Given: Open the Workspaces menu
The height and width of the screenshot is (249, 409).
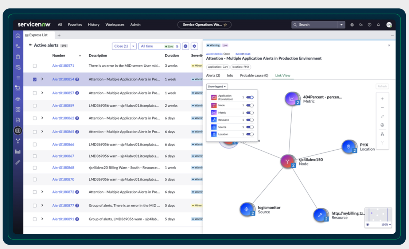Looking at the screenshot, I should [115, 25].
